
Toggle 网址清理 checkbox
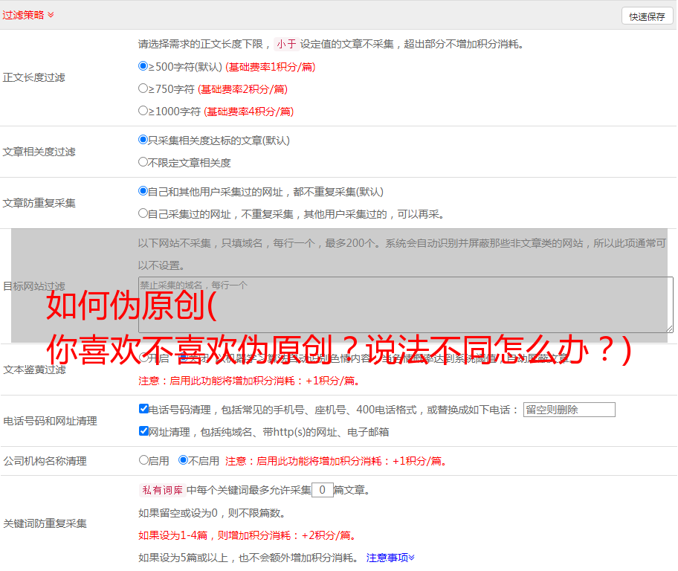click(x=143, y=430)
